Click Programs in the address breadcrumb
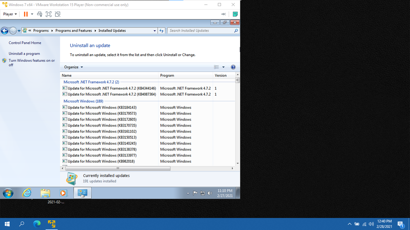This screenshot has width=410, height=230. pos(41,31)
